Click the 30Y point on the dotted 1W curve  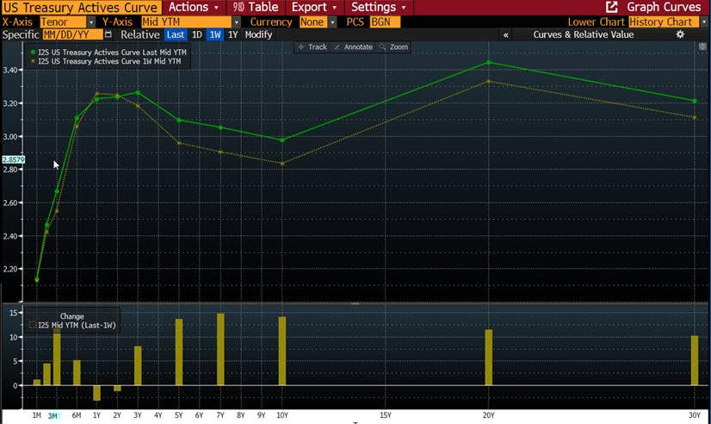tap(695, 117)
